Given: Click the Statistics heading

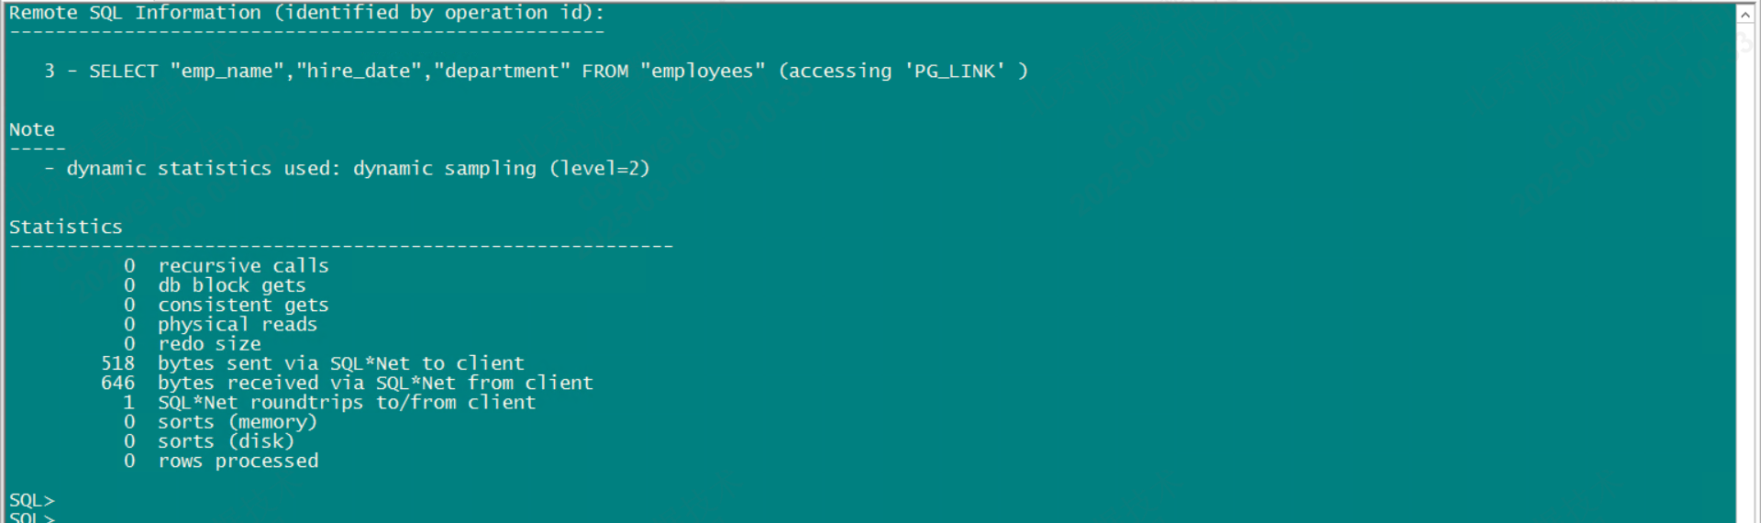Looking at the screenshot, I should tap(65, 228).
